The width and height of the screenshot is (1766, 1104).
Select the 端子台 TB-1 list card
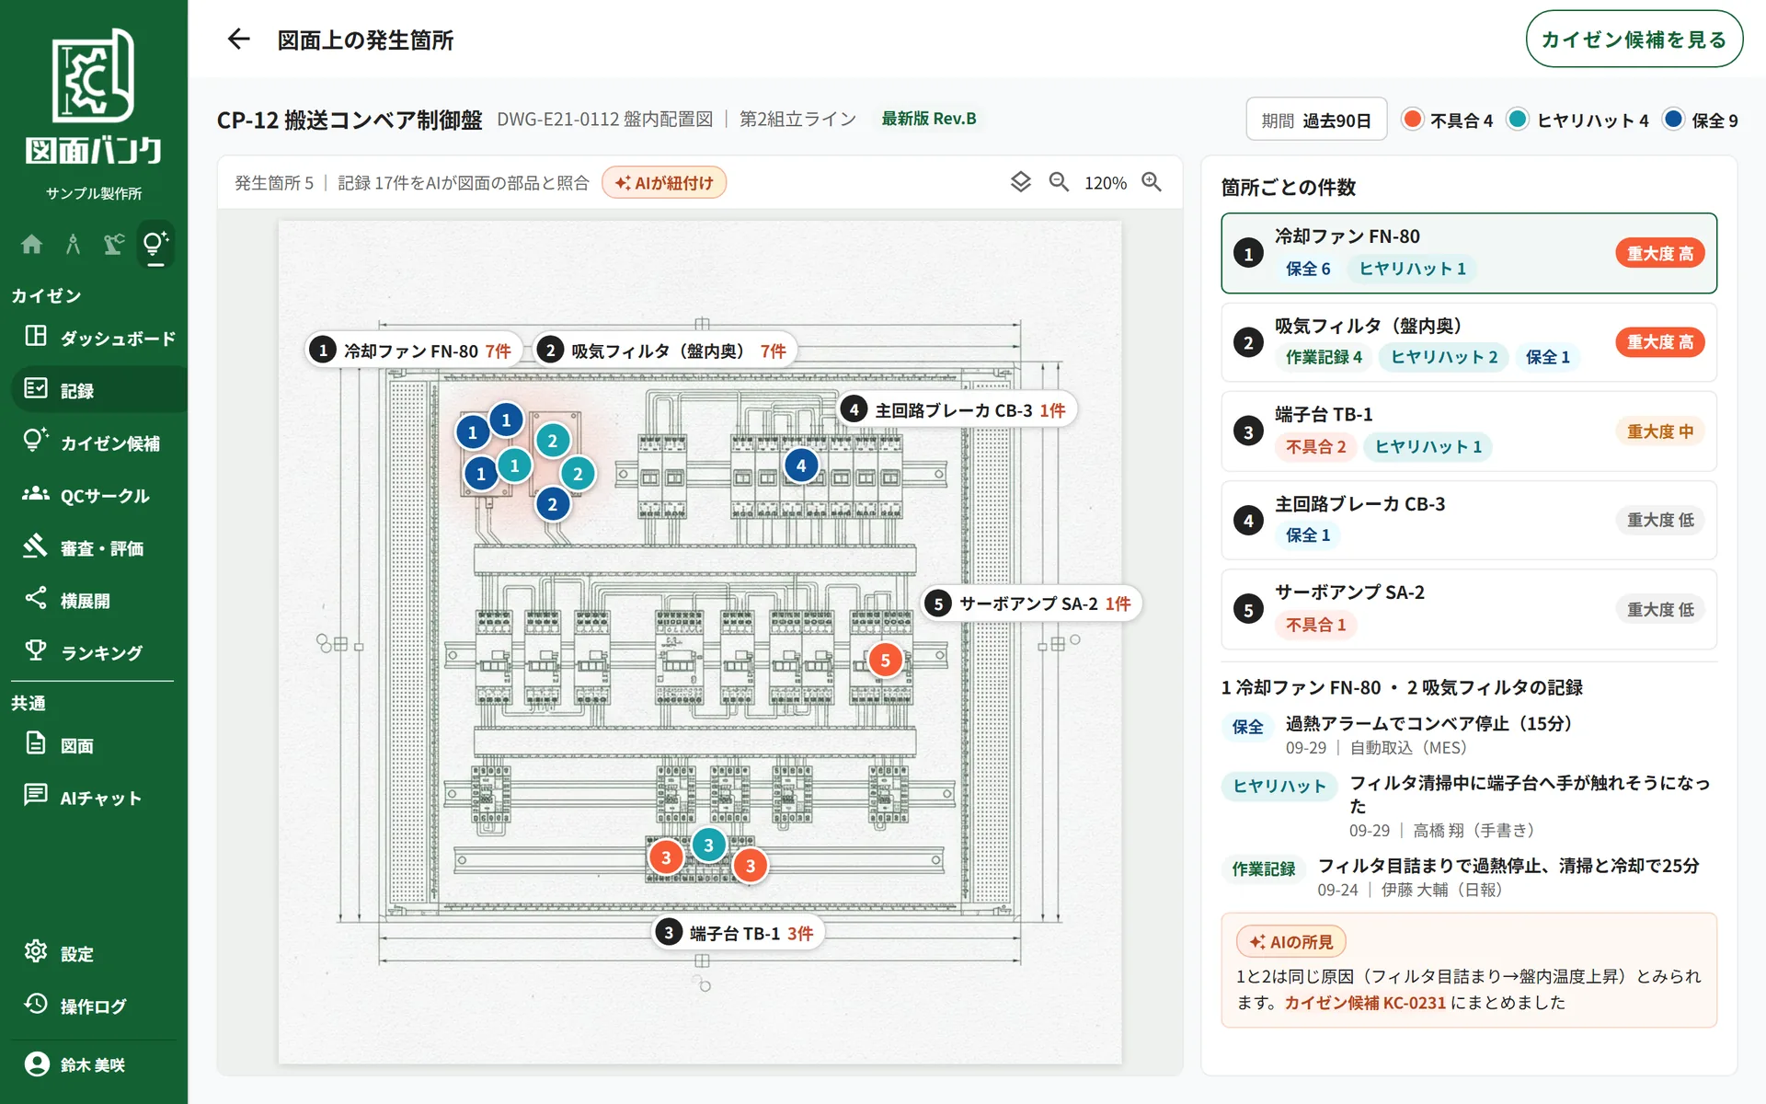pyautogui.click(x=1469, y=431)
